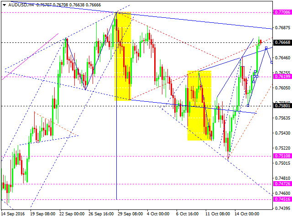
Task: Click the 4 Oct 00:00 time label
Action: [158, 214]
